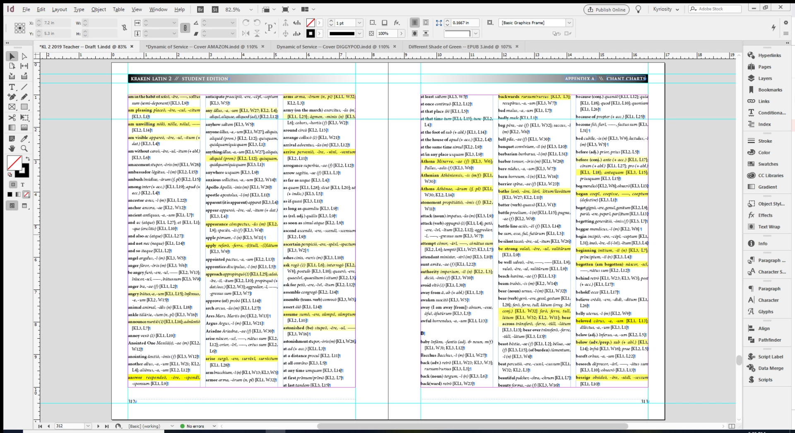This screenshot has width=795, height=433.
Task: Click the Adobe Stock search field
Action: click(715, 9)
